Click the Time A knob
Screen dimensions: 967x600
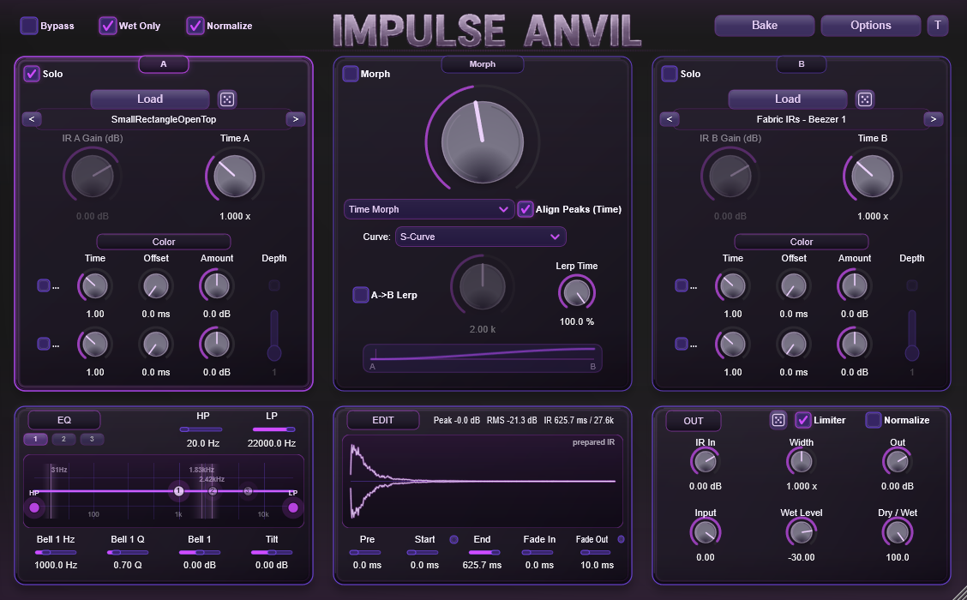234,176
